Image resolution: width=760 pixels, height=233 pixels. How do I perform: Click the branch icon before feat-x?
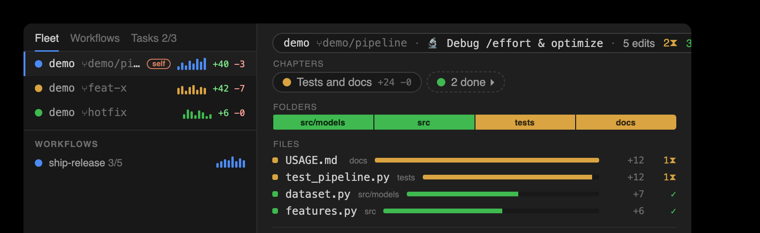coord(85,88)
